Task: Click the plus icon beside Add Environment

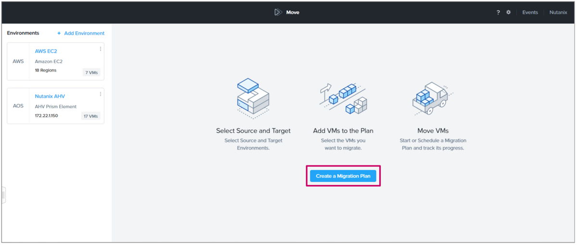Action: click(59, 33)
